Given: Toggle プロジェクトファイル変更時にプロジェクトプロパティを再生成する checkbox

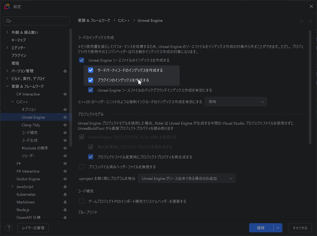Looking at the screenshot, I should pos(91,157).
